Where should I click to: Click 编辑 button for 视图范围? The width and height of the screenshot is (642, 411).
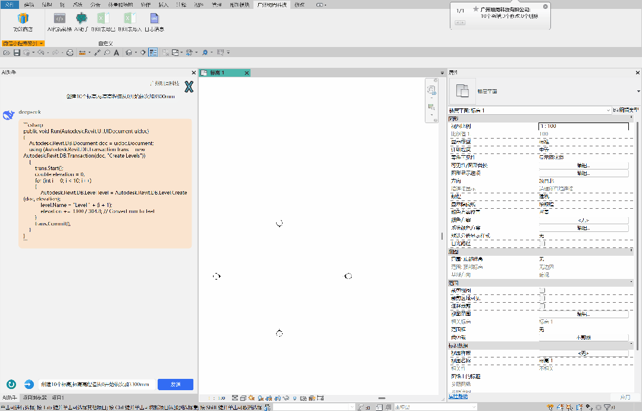click(x=584, y=314)
